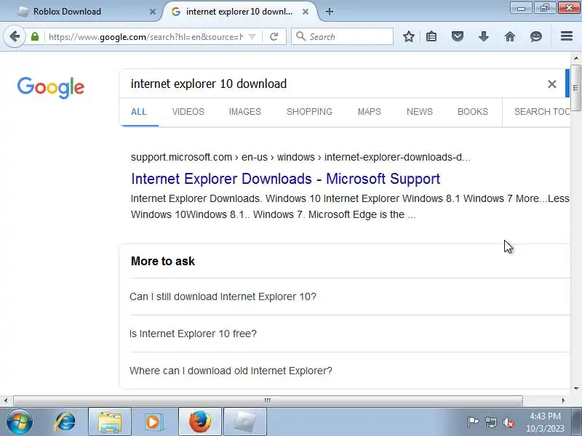Image resolution: width=582 pixels, height=436 pixels.
Task: Click the scroll up arrow
Action: (x=575, y=58)
